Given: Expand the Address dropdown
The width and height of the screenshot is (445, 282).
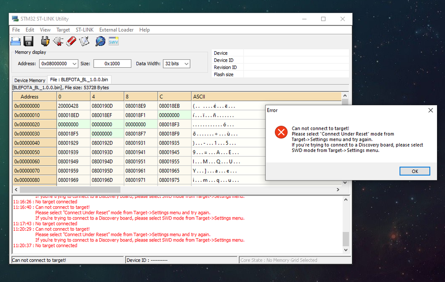Looking at the screenshot, I should [74, 64].
